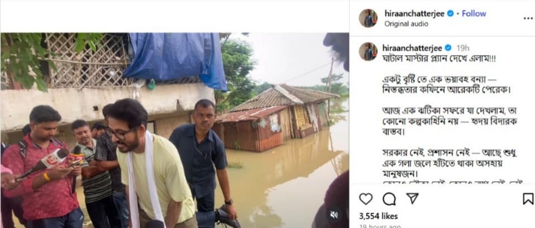
Task: Open the profile picture in the post header
Action: tap(368, 18)
